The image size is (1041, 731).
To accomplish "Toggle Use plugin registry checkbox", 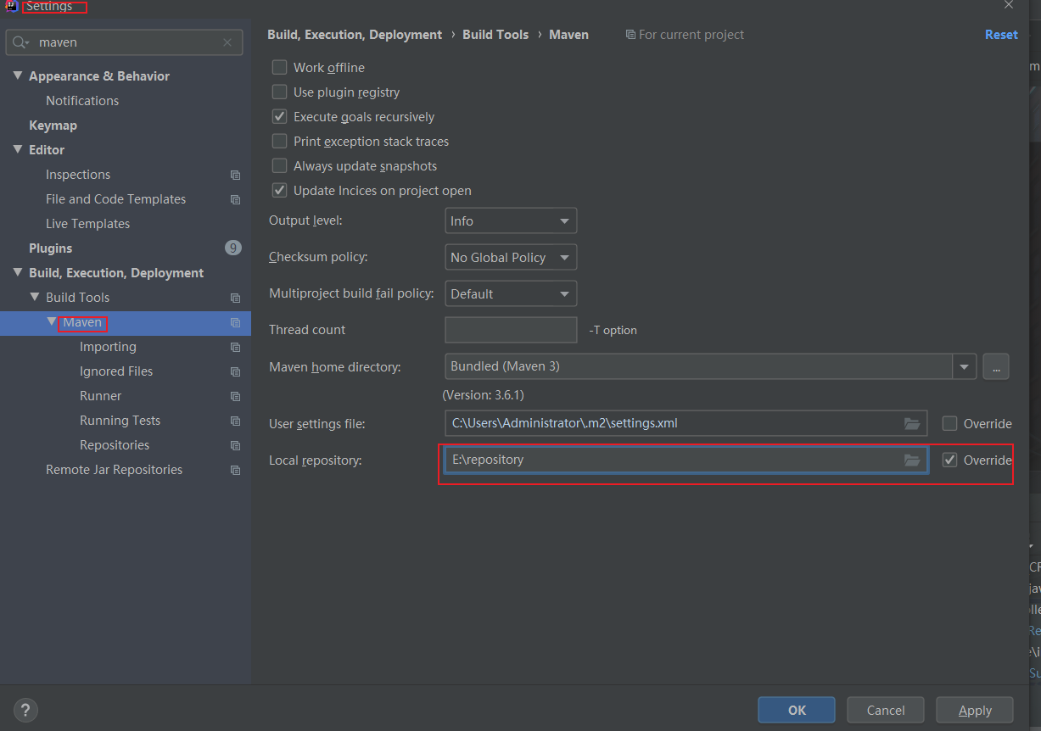I will point(279,92).
